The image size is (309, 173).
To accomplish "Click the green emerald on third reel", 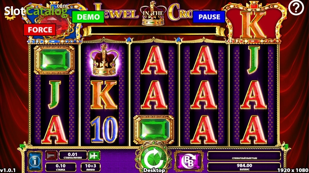I will [154, 130].
